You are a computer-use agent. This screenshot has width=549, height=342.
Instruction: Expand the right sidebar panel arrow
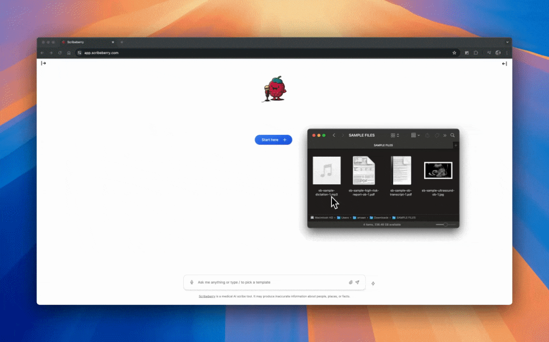coord(504,63)
